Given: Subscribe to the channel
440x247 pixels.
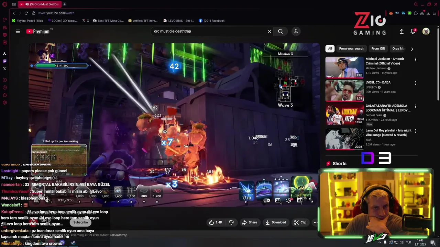Looking at the screenshot, I should pos(80,222).
